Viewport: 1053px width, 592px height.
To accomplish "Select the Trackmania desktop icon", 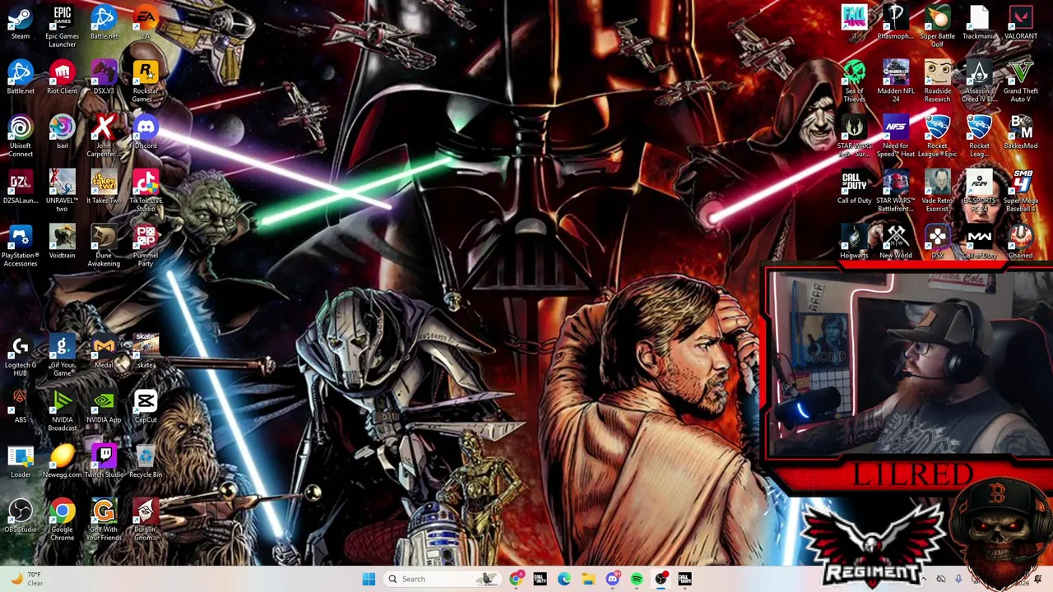I will pos(979,23).
